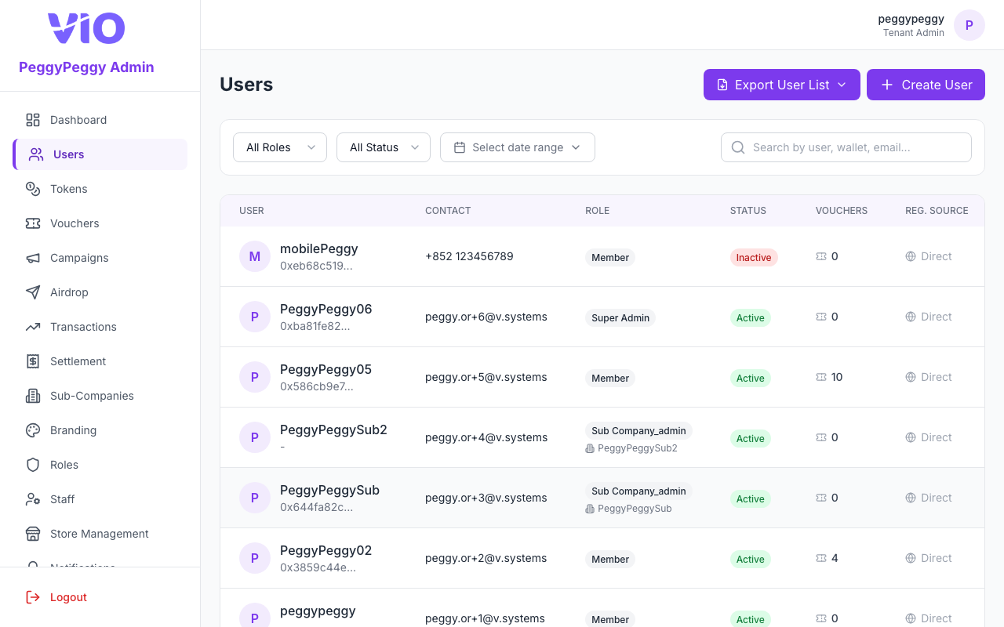This screenshot has height=627, width=1004.
Task: Open the Campaigns page
Action: 100,258
